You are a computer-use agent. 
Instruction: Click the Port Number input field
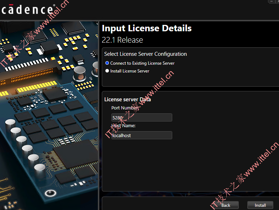(142, 117)
